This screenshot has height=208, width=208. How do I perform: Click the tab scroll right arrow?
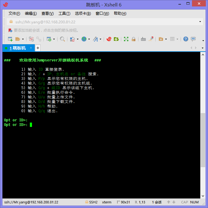pyautogui.click(x=196, y=48)
